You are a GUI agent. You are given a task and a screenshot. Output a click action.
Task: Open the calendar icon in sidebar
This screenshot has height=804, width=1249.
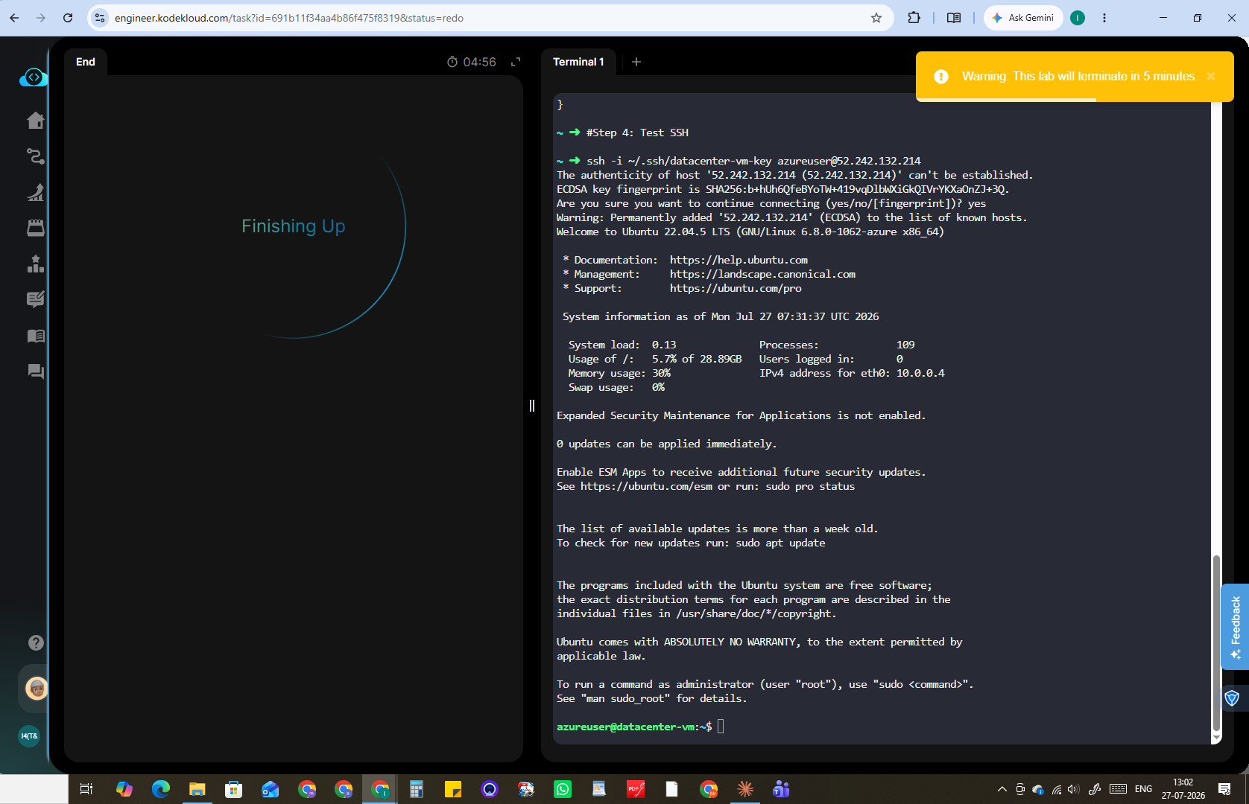pyautogui.click(x=35, y=228)
